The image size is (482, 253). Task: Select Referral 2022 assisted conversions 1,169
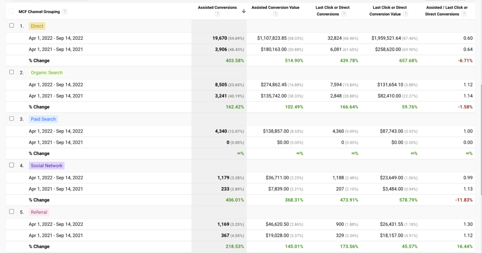[223, 224]
